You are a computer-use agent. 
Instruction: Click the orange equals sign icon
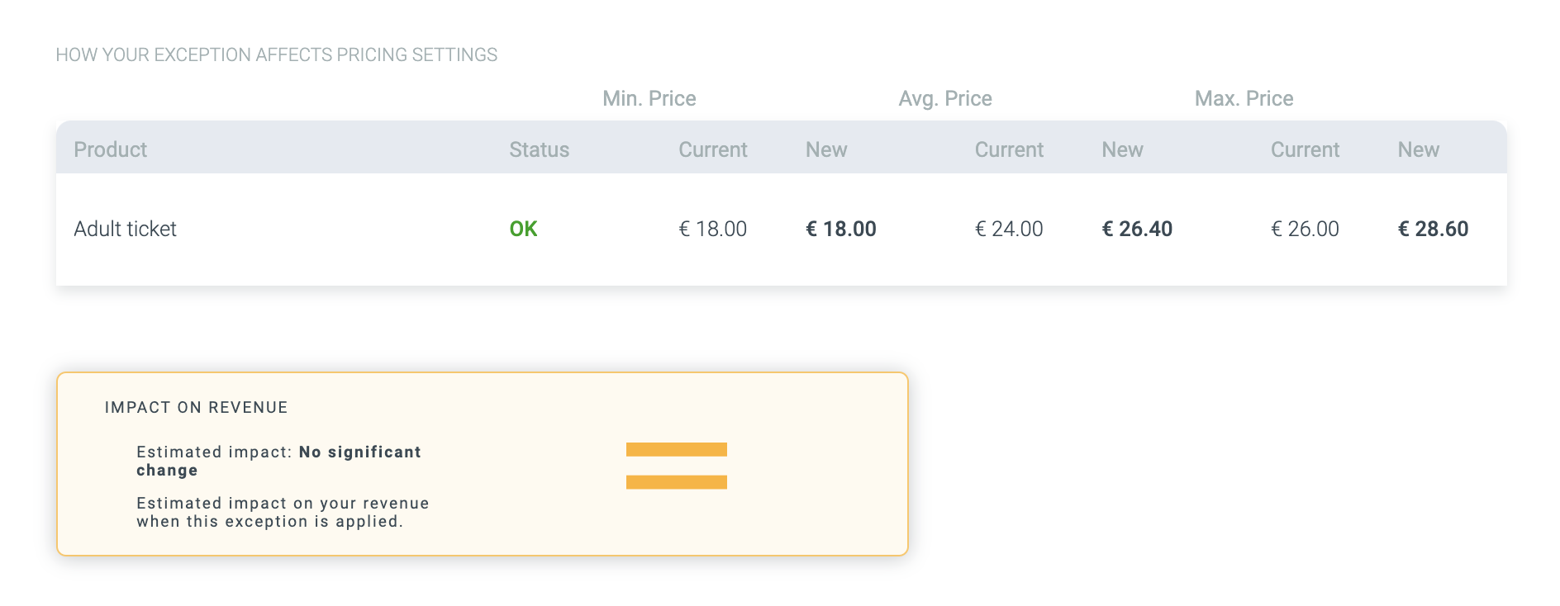coord(676,466)
